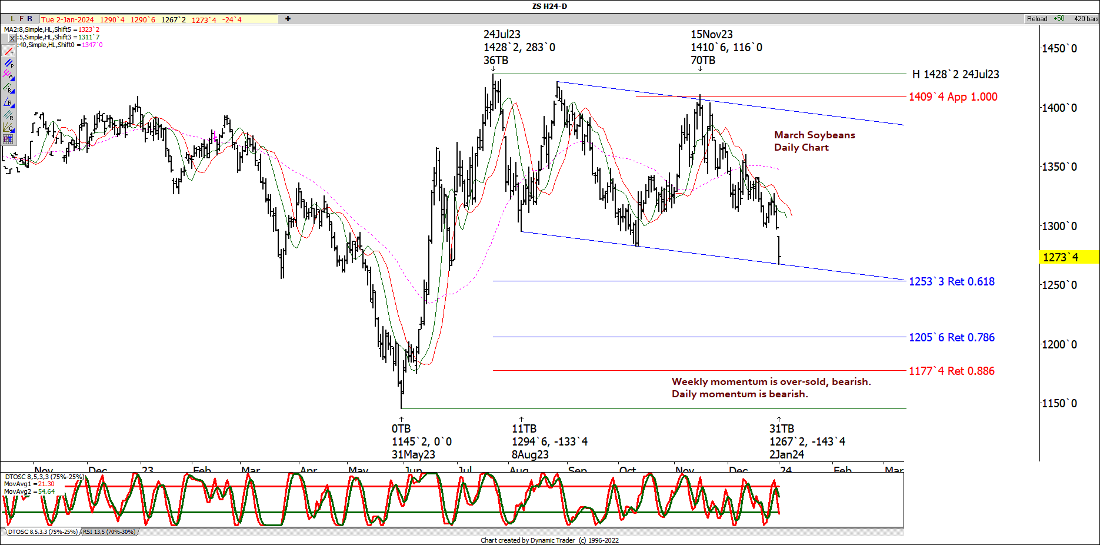Click the MA2:8 Simple HL Shift5 legend
Image resolution: width=1100 pixels, height=545 pixels.
point(52,29)
